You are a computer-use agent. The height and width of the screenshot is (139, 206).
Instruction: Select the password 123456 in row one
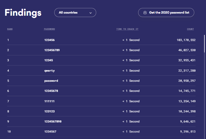[49, 40]
